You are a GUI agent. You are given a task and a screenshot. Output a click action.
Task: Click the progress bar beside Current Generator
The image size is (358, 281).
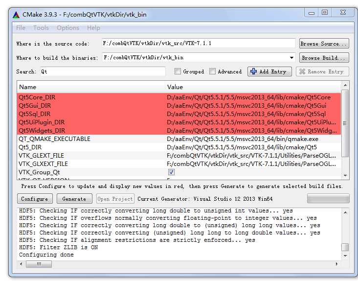pos(328,198)
